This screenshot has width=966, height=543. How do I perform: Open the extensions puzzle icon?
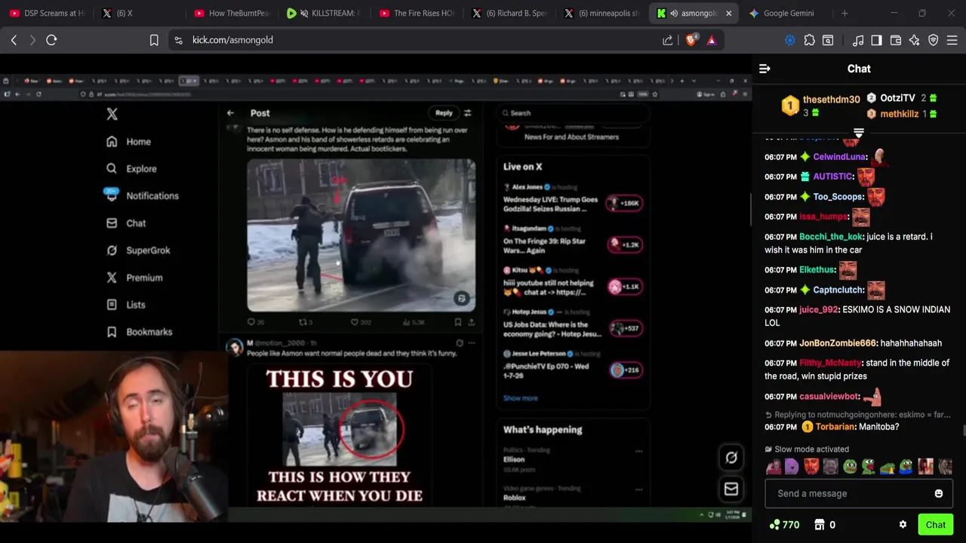809,40
